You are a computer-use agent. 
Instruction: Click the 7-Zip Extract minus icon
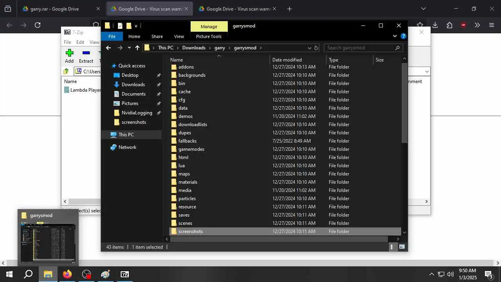click(x=86, y=53)
